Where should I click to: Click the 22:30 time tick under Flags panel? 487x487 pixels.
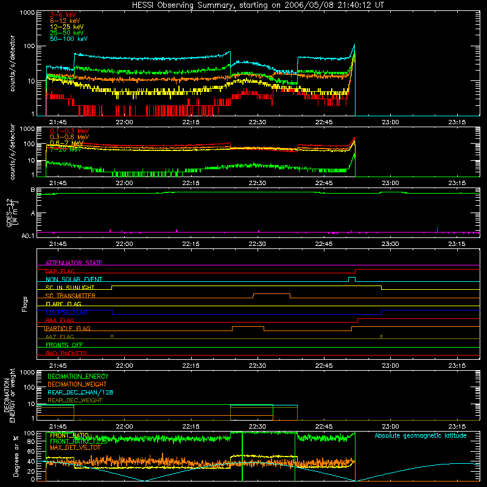257,366
